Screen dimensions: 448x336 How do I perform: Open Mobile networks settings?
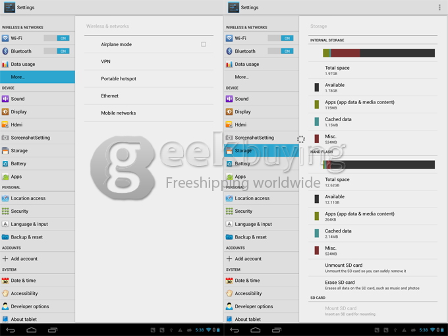(149, 113)
